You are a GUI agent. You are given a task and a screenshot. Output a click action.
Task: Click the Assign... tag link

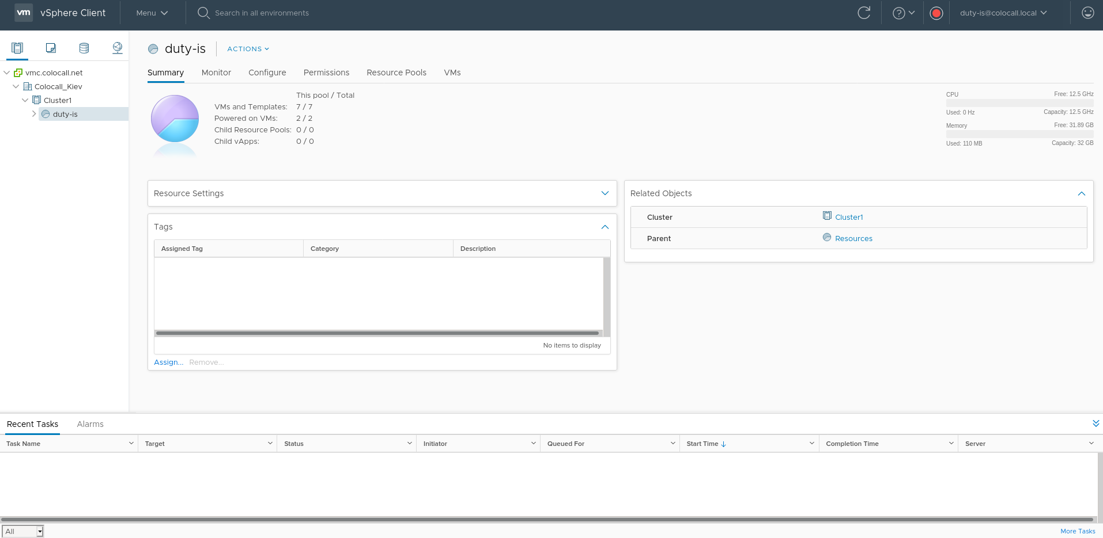pyautogui.click(x=168, y=362)
